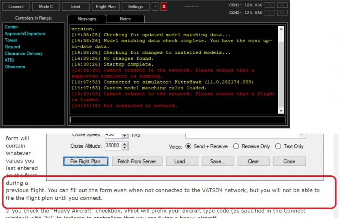343x222 pixels.
Task: Click the message text input box
Action: pos(177,120)
